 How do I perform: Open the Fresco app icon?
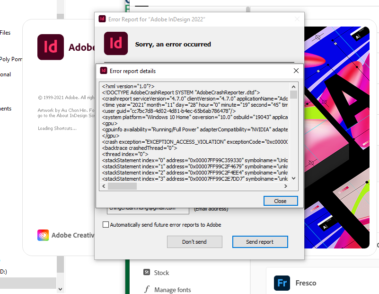282,283
